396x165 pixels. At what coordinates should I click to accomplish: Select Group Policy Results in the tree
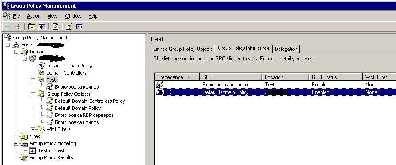(x=51, y=157)
